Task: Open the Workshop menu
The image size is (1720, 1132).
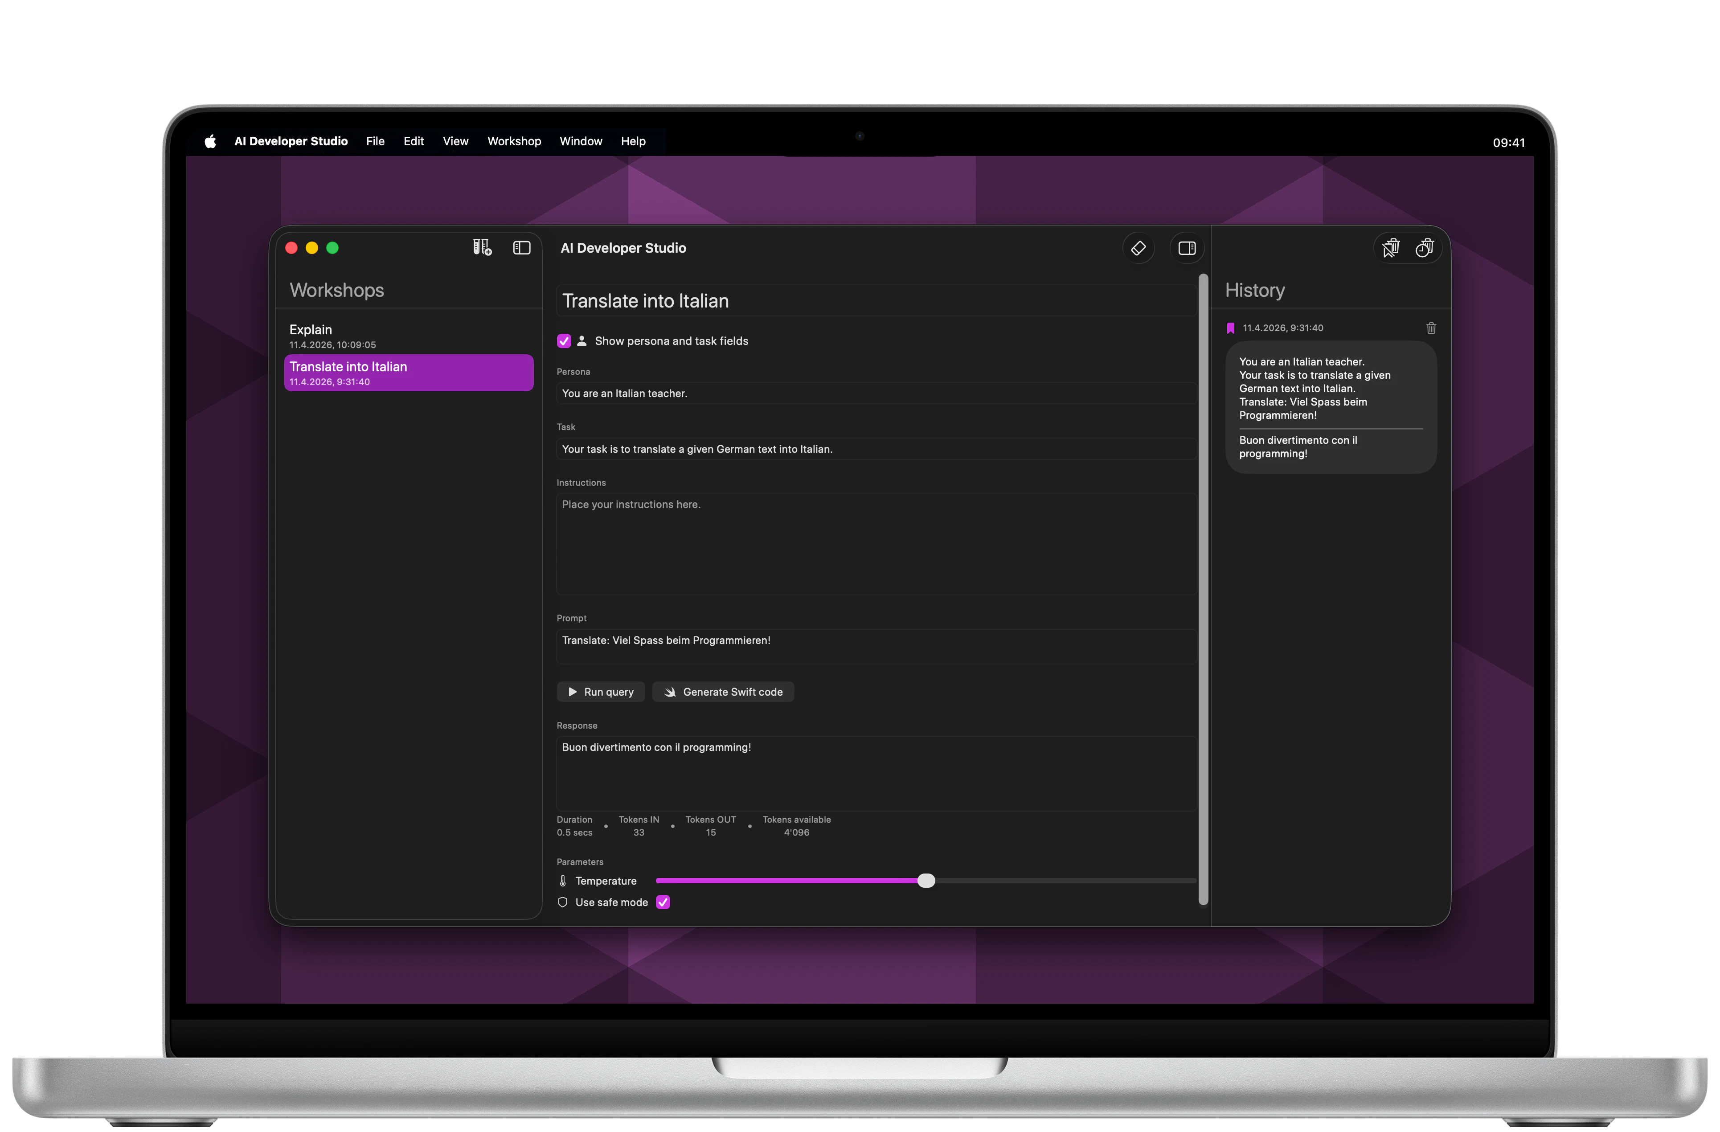Action: click(x=514, y=141)
